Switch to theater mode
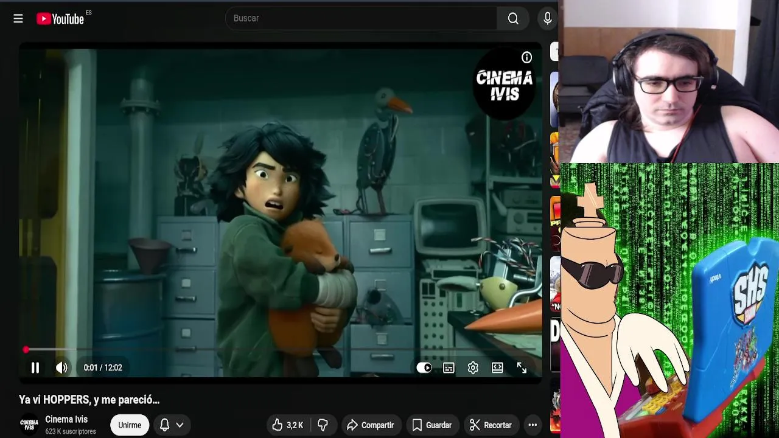 497,367
